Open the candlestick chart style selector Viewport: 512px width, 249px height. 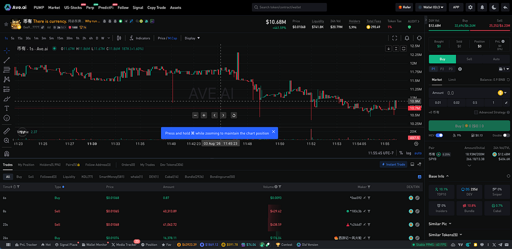click(x=119, y=38)
